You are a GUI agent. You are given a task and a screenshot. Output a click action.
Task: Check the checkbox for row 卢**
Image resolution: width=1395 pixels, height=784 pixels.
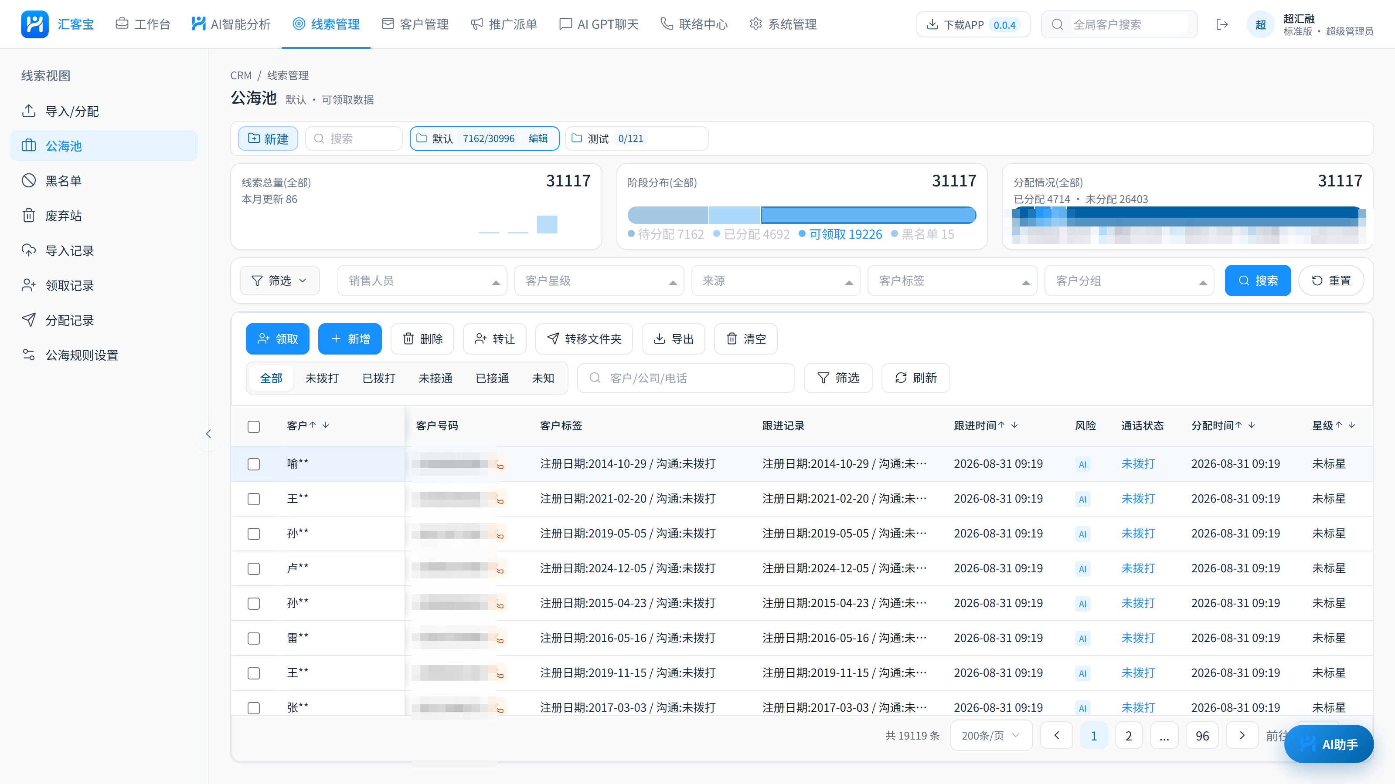click(253, 569)
